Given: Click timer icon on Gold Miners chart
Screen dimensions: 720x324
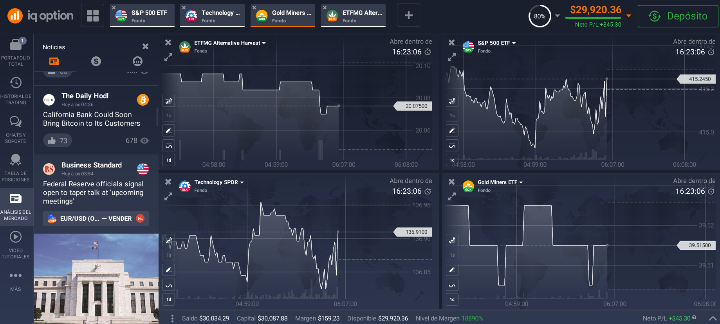Looking at the screenshot, I should 711,191.
